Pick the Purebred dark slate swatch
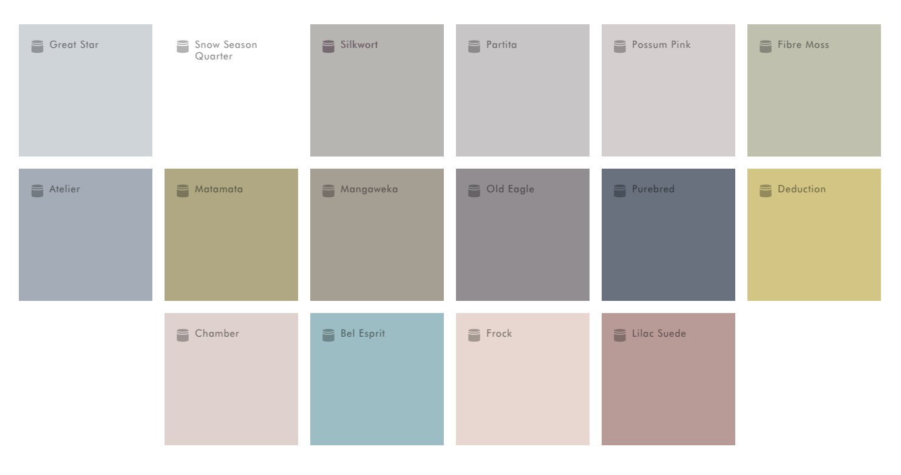The width and height of the screenshot is (901, 475). 668,243
